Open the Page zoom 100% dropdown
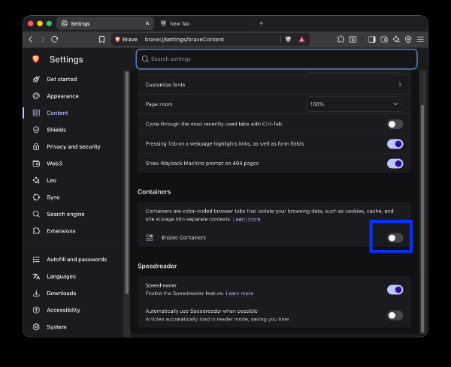 coord(355,104)
